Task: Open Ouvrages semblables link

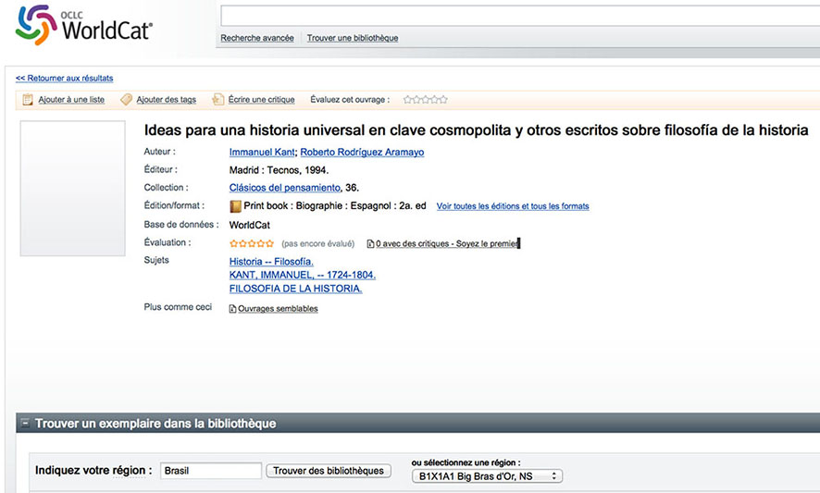Action: pos(278,309)
